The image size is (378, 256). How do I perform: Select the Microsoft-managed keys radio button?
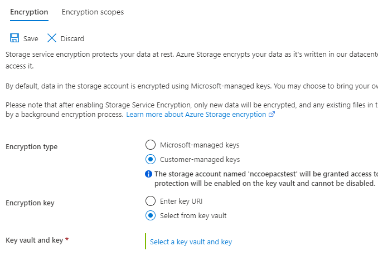point(150,145)
